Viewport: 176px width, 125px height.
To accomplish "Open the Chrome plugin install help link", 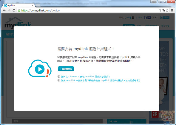I will pos(85,76).
